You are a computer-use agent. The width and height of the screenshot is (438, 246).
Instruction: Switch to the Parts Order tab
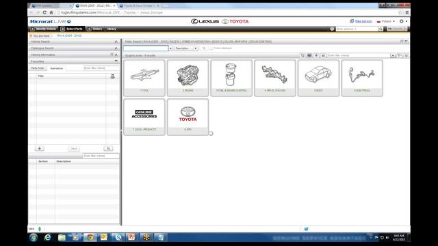[x=38, y=68]
